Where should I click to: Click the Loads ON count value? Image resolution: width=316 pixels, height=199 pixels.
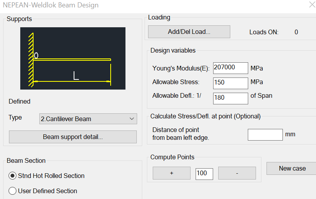296,32
